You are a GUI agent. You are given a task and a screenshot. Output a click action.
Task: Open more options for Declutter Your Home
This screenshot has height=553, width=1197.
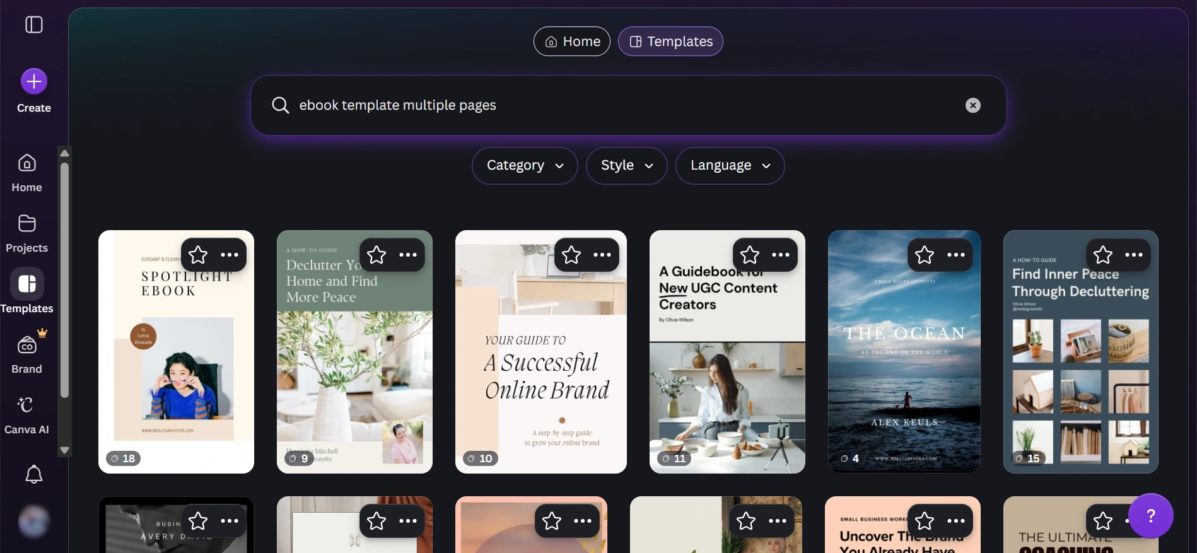tap(408, 255)
